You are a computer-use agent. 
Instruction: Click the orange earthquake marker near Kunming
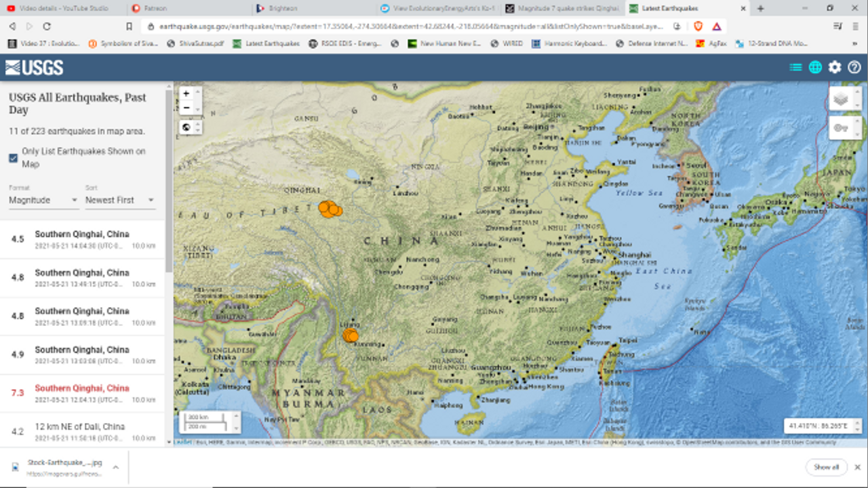tap(350, 335)
